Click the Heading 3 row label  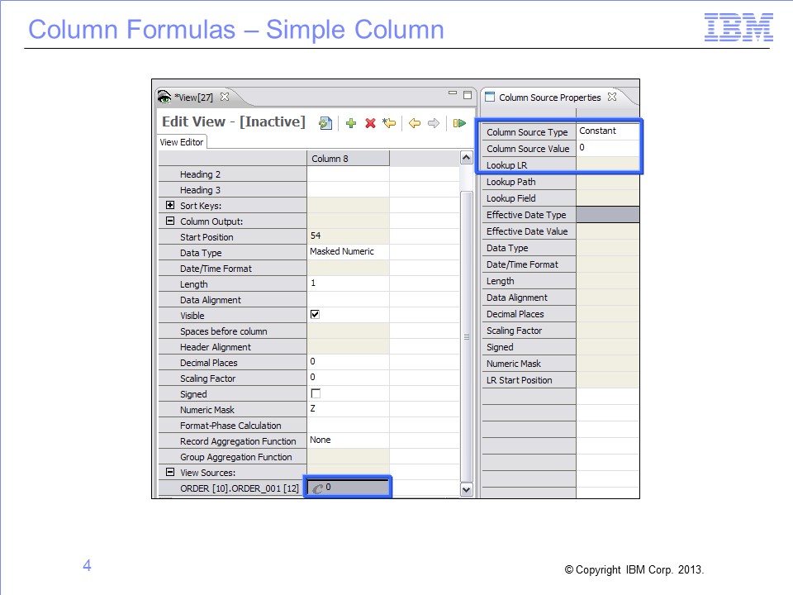coord(200,190)
